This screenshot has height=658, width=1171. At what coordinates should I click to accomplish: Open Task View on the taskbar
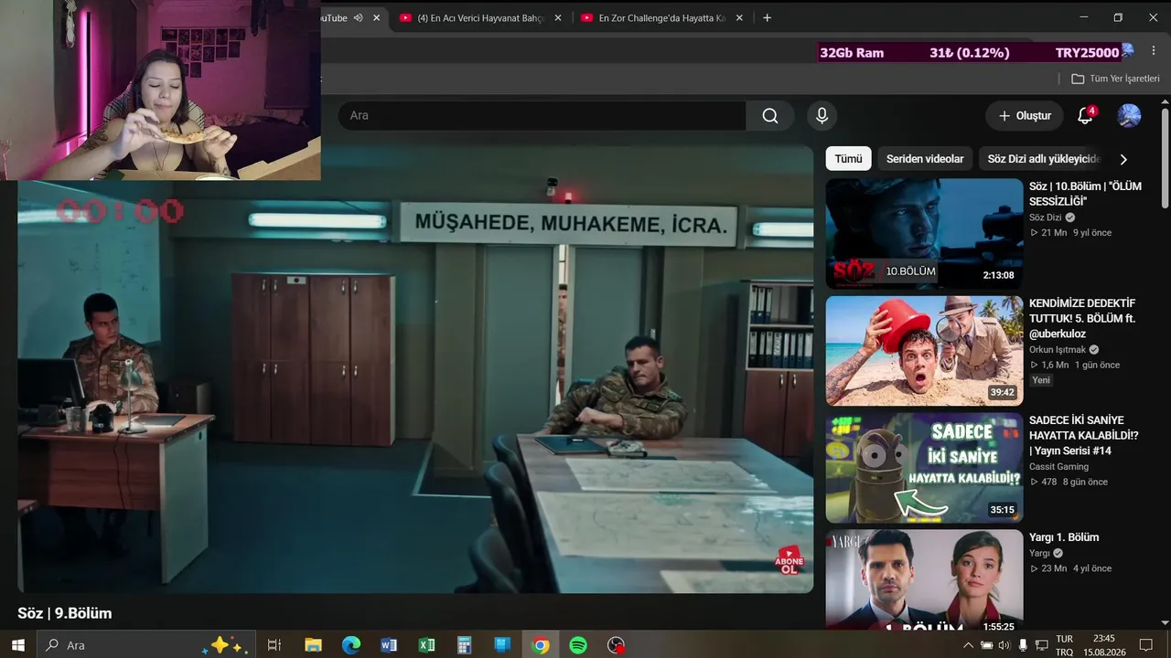[x=274, y=645]
